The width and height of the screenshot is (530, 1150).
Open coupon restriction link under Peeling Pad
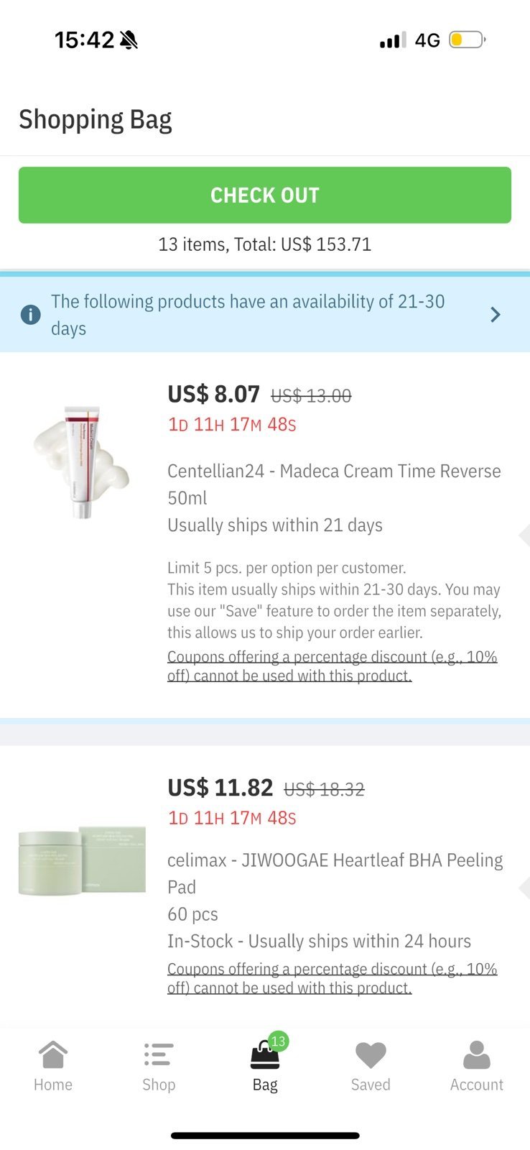click(332, 978)
